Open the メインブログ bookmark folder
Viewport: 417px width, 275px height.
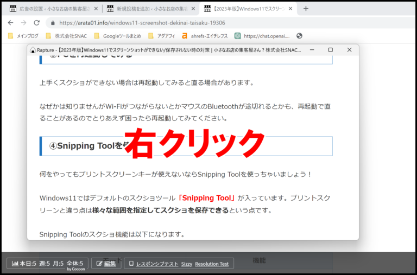click(23, 36)
